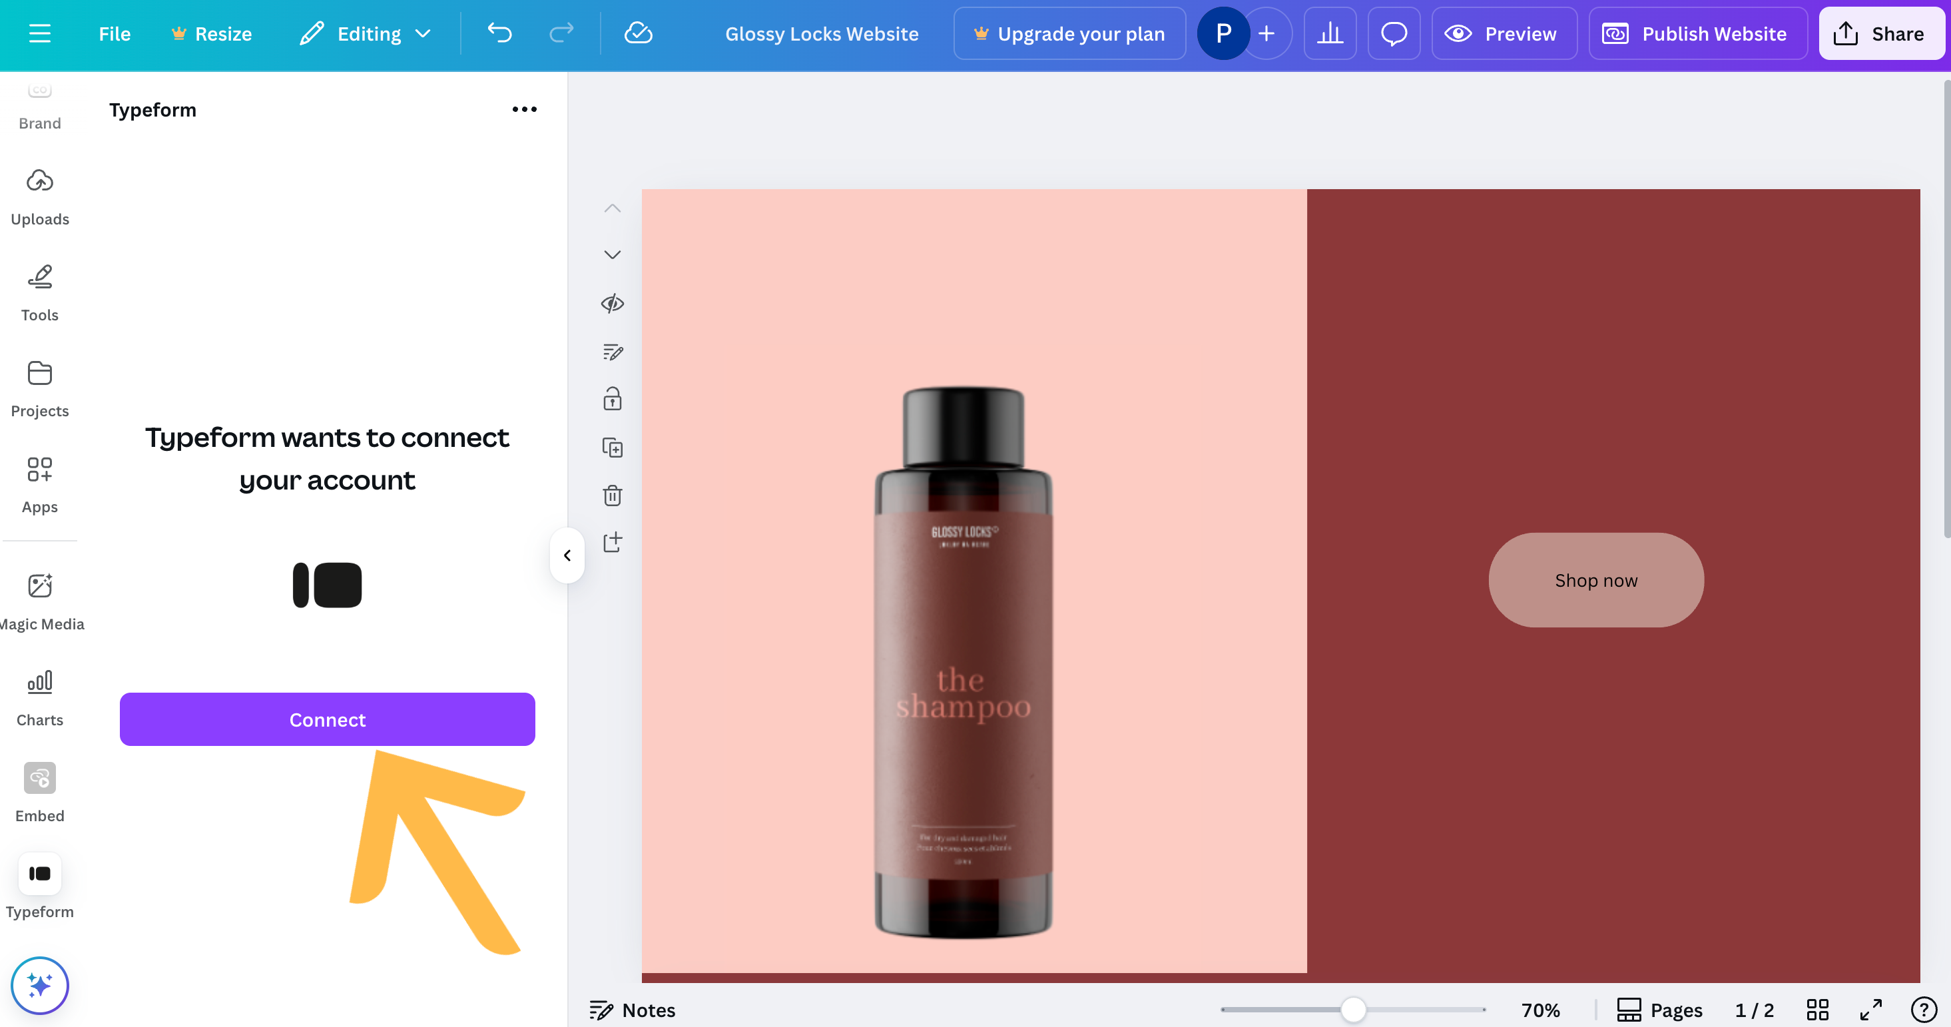The image size is (1951, 1027).
Task: Collapse the side panel arrow
Action: (x=567, y=555)
